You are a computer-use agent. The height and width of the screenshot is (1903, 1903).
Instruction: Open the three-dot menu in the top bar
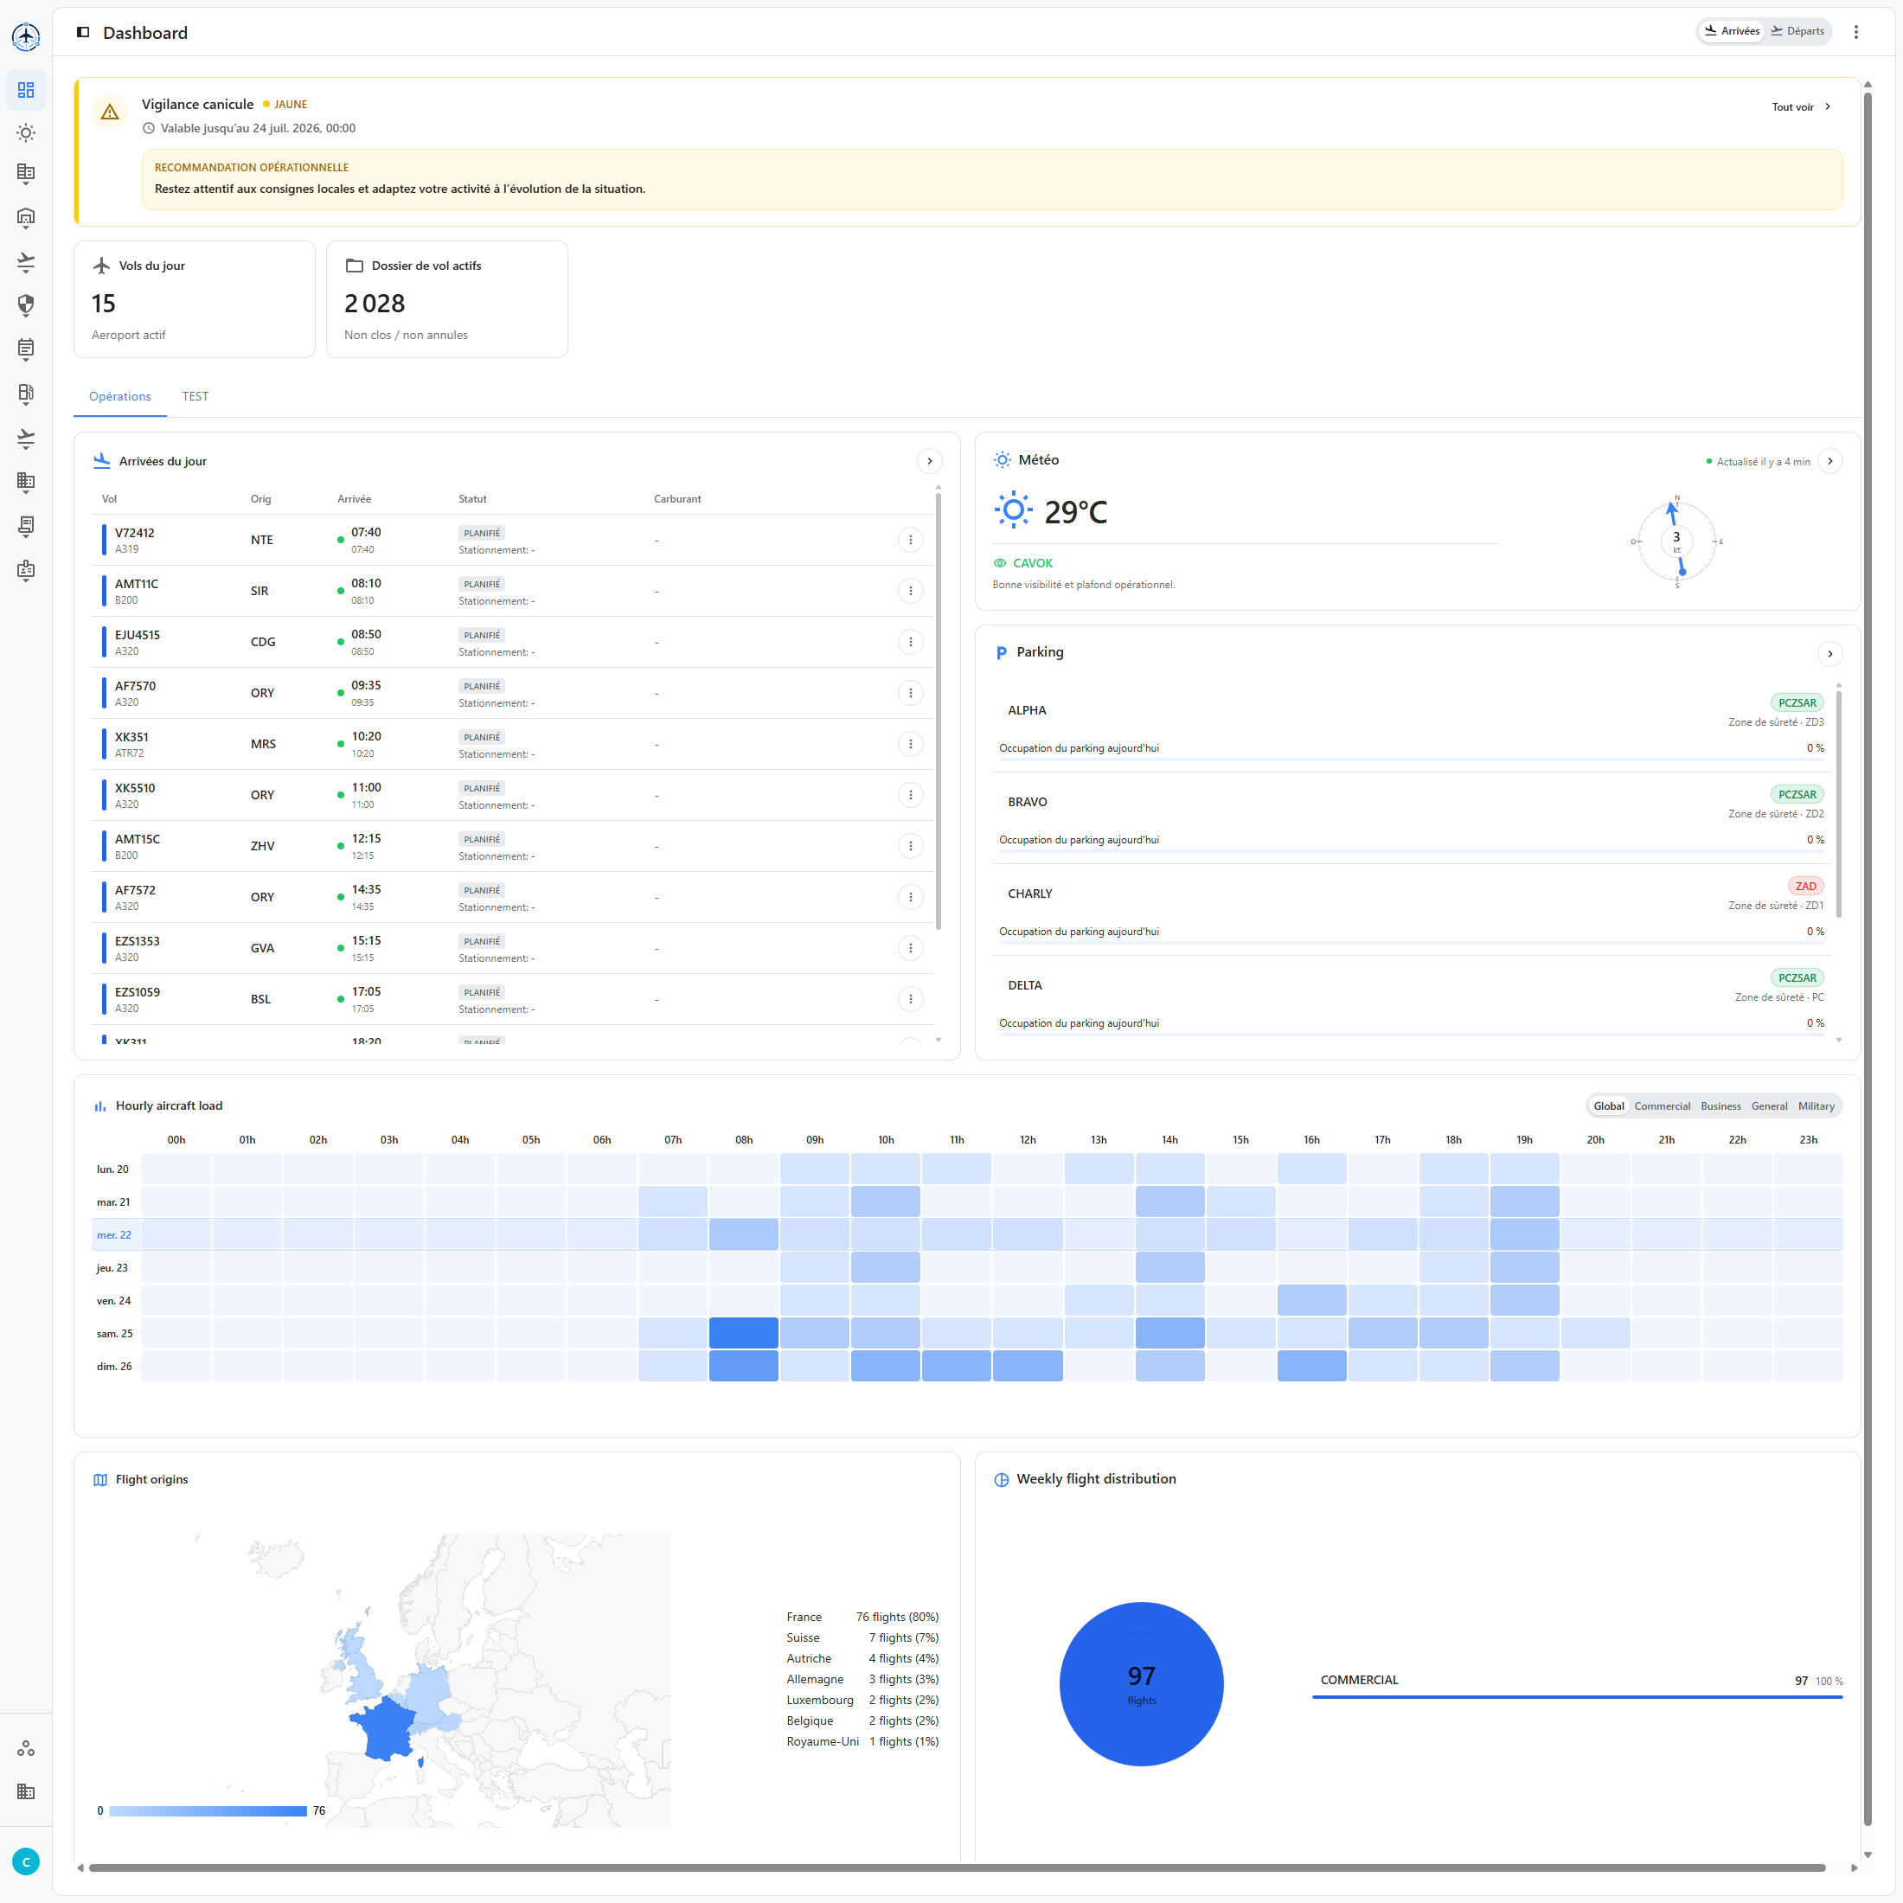coord(1855,31)
